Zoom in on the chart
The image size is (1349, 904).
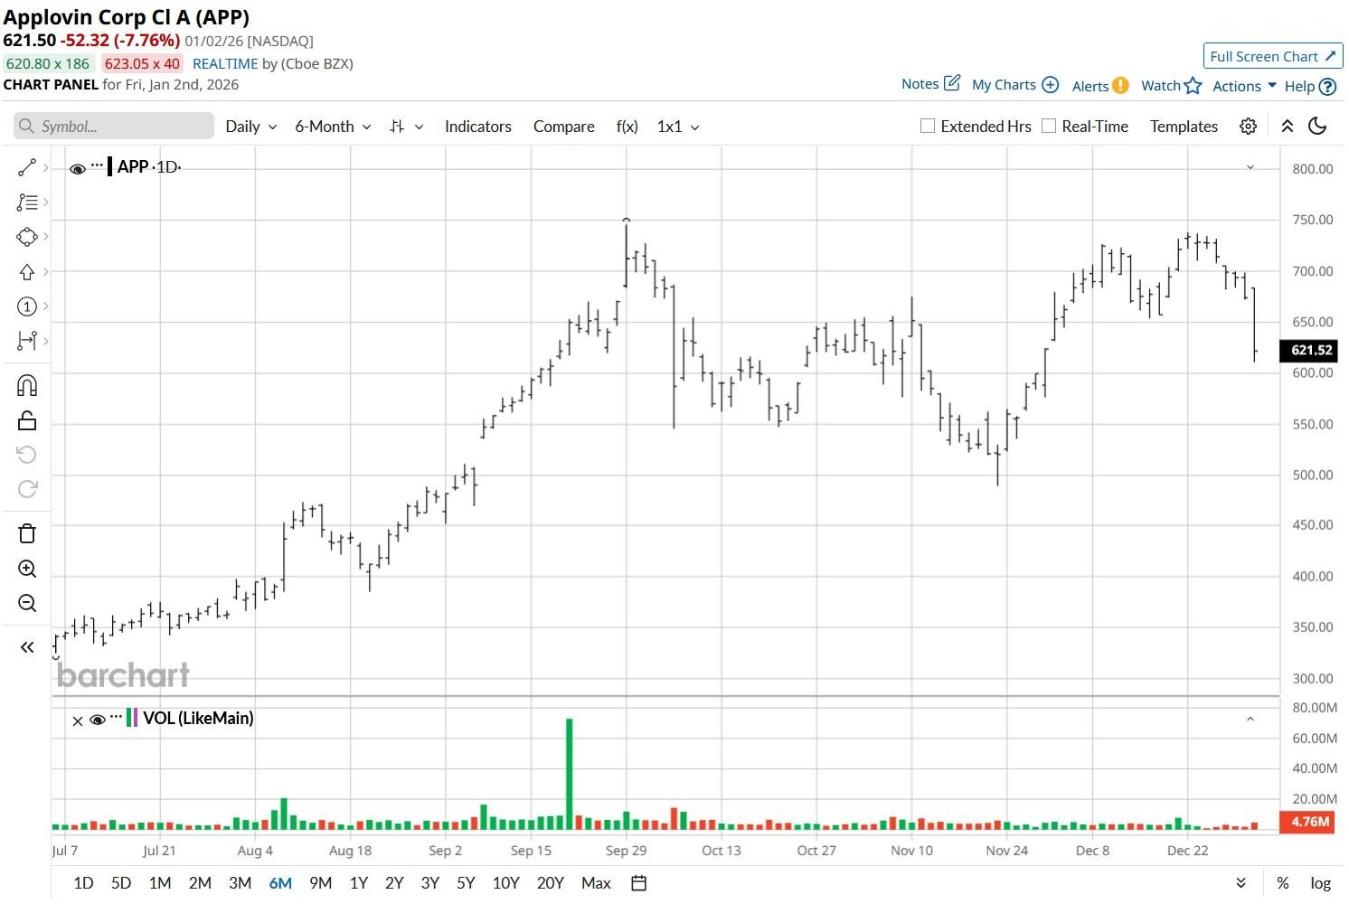[x=27, y=569]
